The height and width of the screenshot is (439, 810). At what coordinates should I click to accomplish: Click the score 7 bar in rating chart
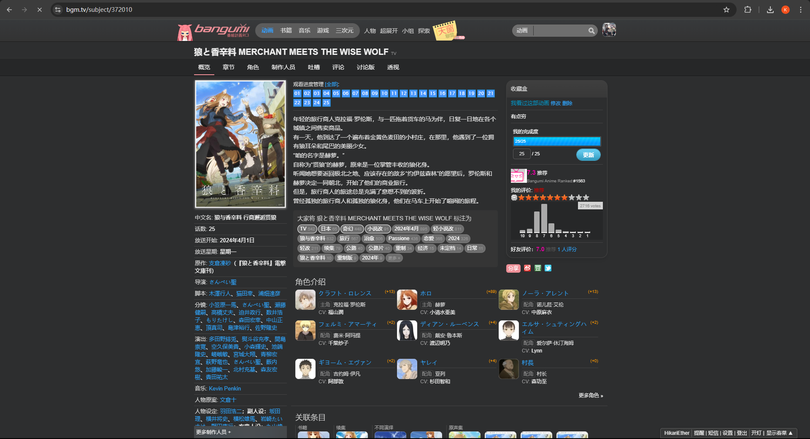coord(544,219)
